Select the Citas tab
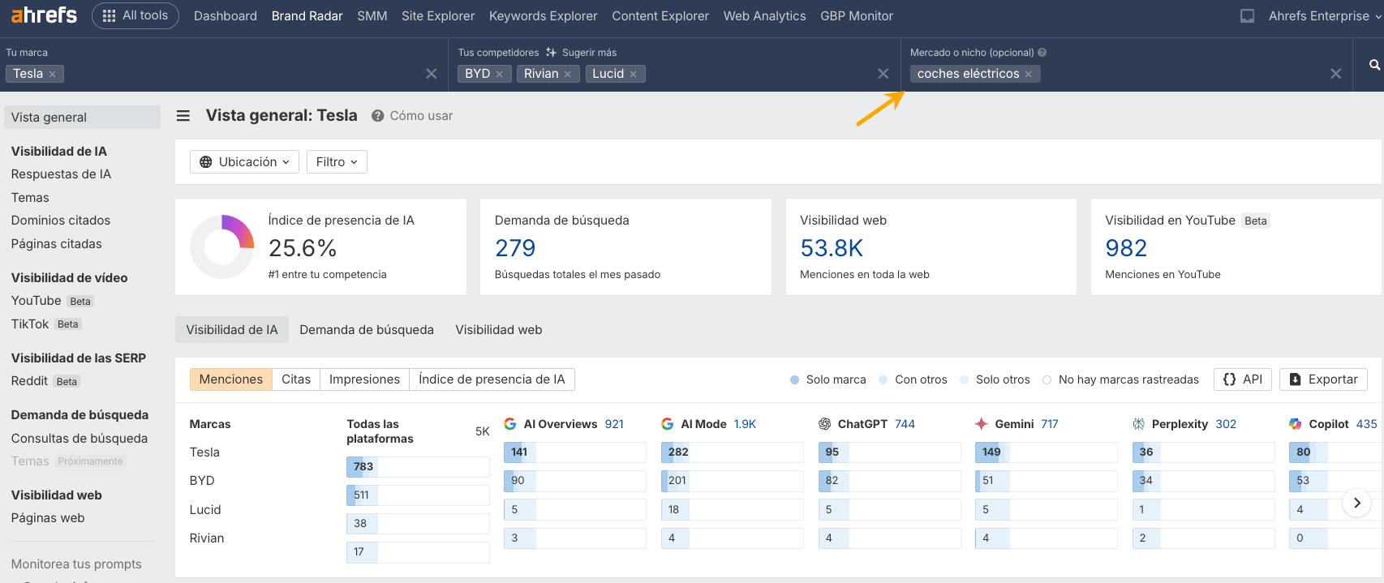The width and height of the screenshot is (1384, 583). [295, 379]
